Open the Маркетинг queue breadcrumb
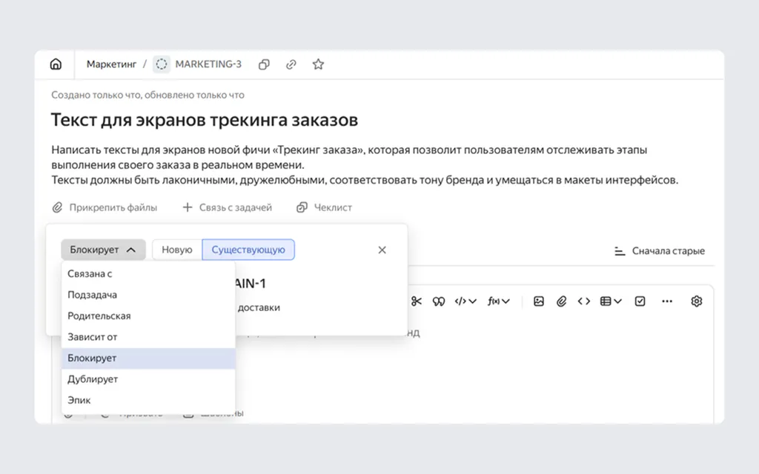 coord(111,64)
